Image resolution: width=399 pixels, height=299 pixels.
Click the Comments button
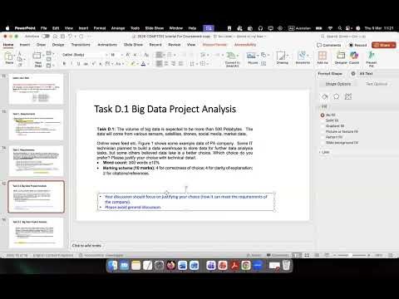(329, 45)
